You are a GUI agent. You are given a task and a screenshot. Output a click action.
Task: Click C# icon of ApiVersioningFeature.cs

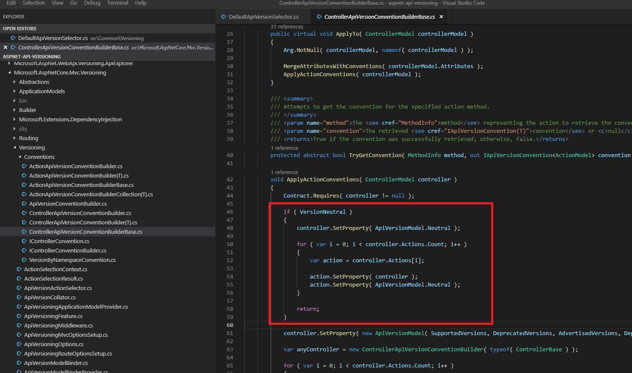point(19,316)
